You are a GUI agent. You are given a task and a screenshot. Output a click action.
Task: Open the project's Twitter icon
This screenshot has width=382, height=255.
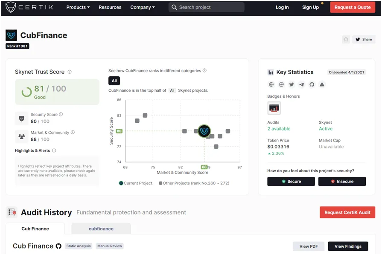292,84
